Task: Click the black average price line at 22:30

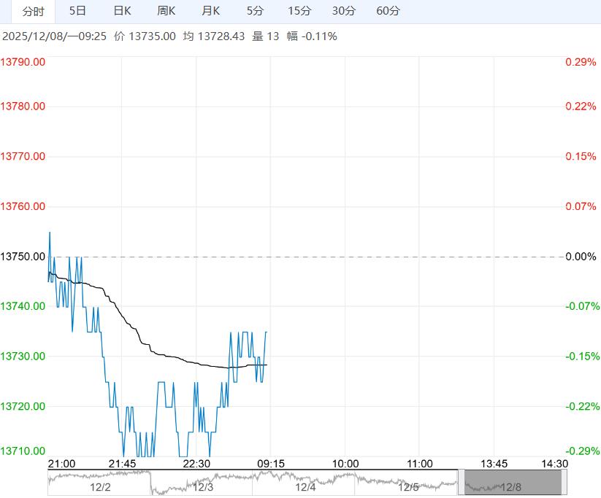Action: tap(196, 363)
